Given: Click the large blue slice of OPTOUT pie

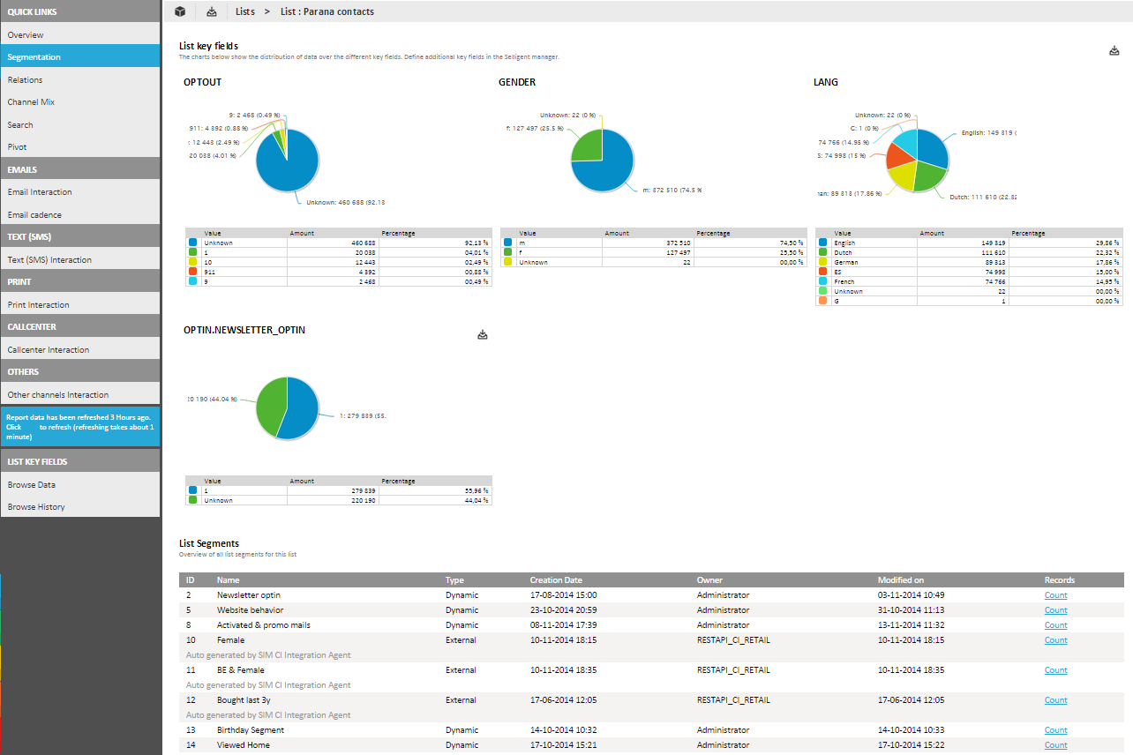Looking at the screenshot, I should (291, 168).
